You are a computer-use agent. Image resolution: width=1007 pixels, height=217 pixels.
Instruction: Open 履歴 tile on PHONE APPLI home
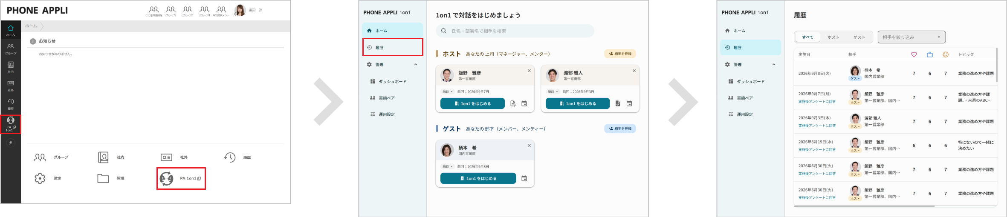(237, 157)
